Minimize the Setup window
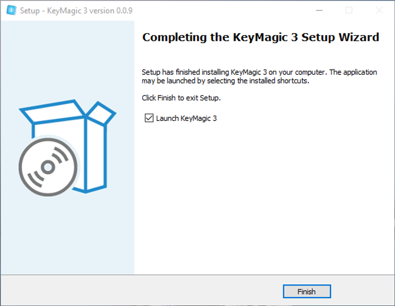This screenshot has width=395, height=306. (x=319, y=10)
